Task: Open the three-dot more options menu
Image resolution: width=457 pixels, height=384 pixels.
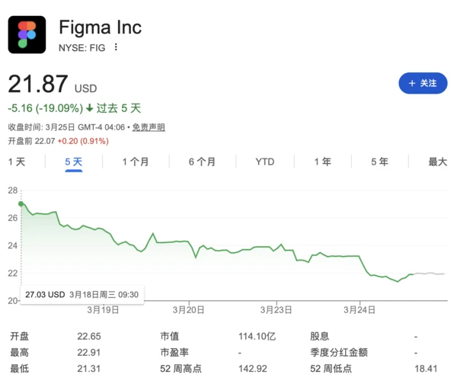Action: tap(117, 47)
